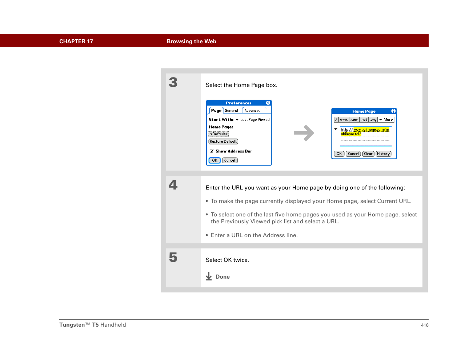This screenshot has height=347, width=449.
Task: Click the History button in Home Page dialog
Action: coord(384,154)
